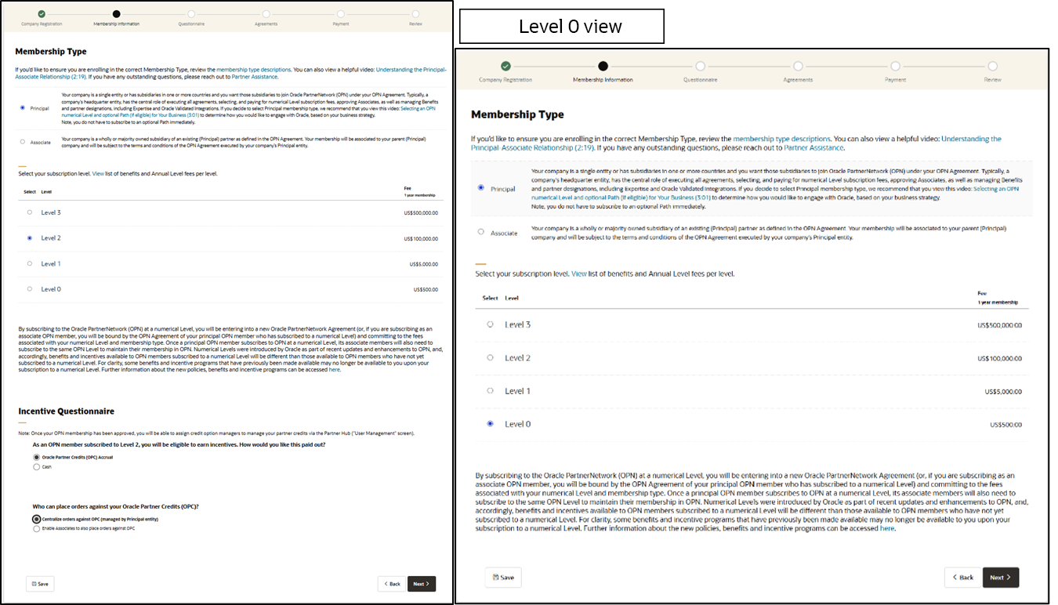This screenshot has width=1058, height=605.
Task: Click the completed Company Registration checkmark in Level 0 view
Action: point(505,66)
